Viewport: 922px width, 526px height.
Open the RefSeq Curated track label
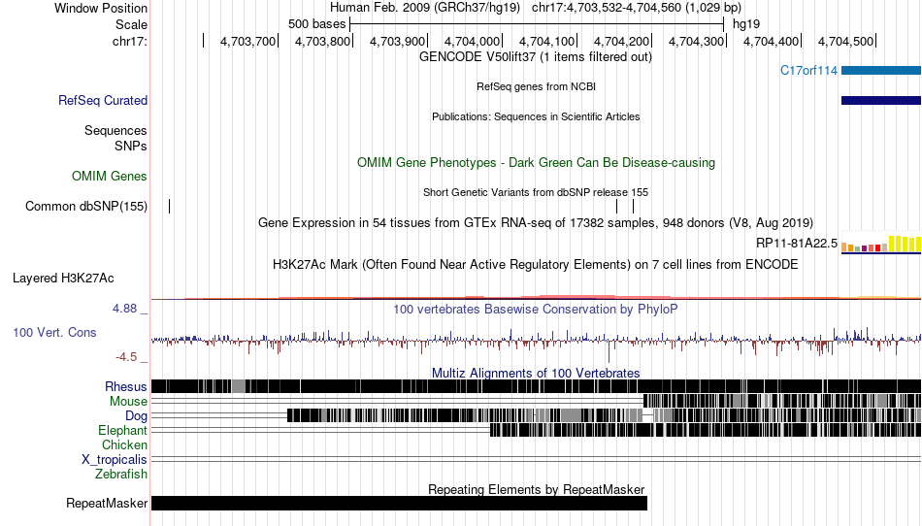tap(103, 101)
